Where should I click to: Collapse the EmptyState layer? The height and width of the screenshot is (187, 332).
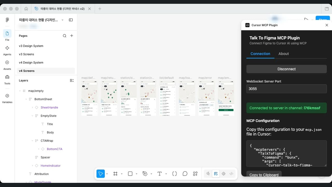[32, 116]
